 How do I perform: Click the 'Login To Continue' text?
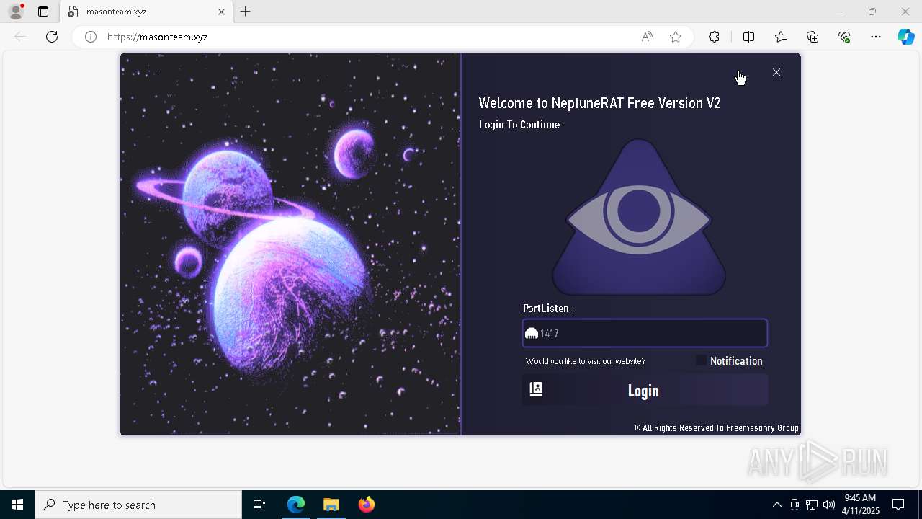[x=519, y=125]
